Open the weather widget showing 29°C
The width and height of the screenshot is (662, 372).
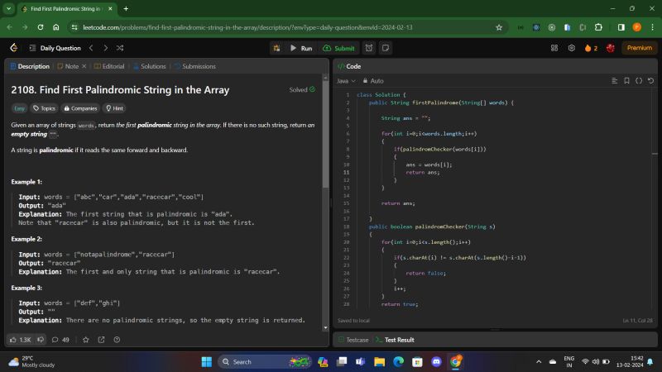tap(31, 362)
